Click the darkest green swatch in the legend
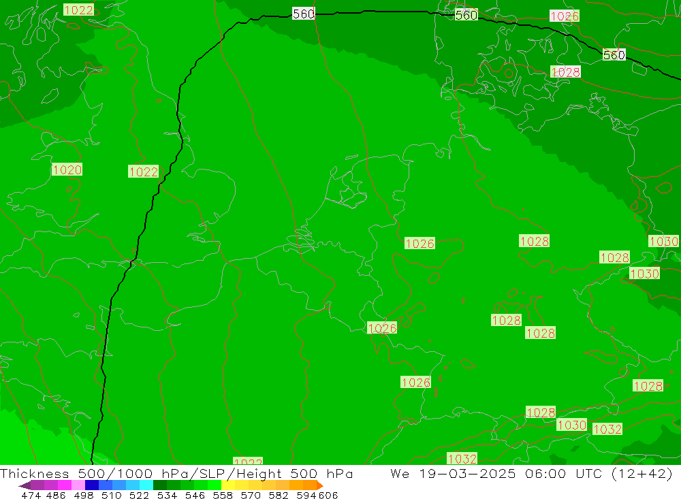This screenshot has height=499, width=681. tap(160, 485)
